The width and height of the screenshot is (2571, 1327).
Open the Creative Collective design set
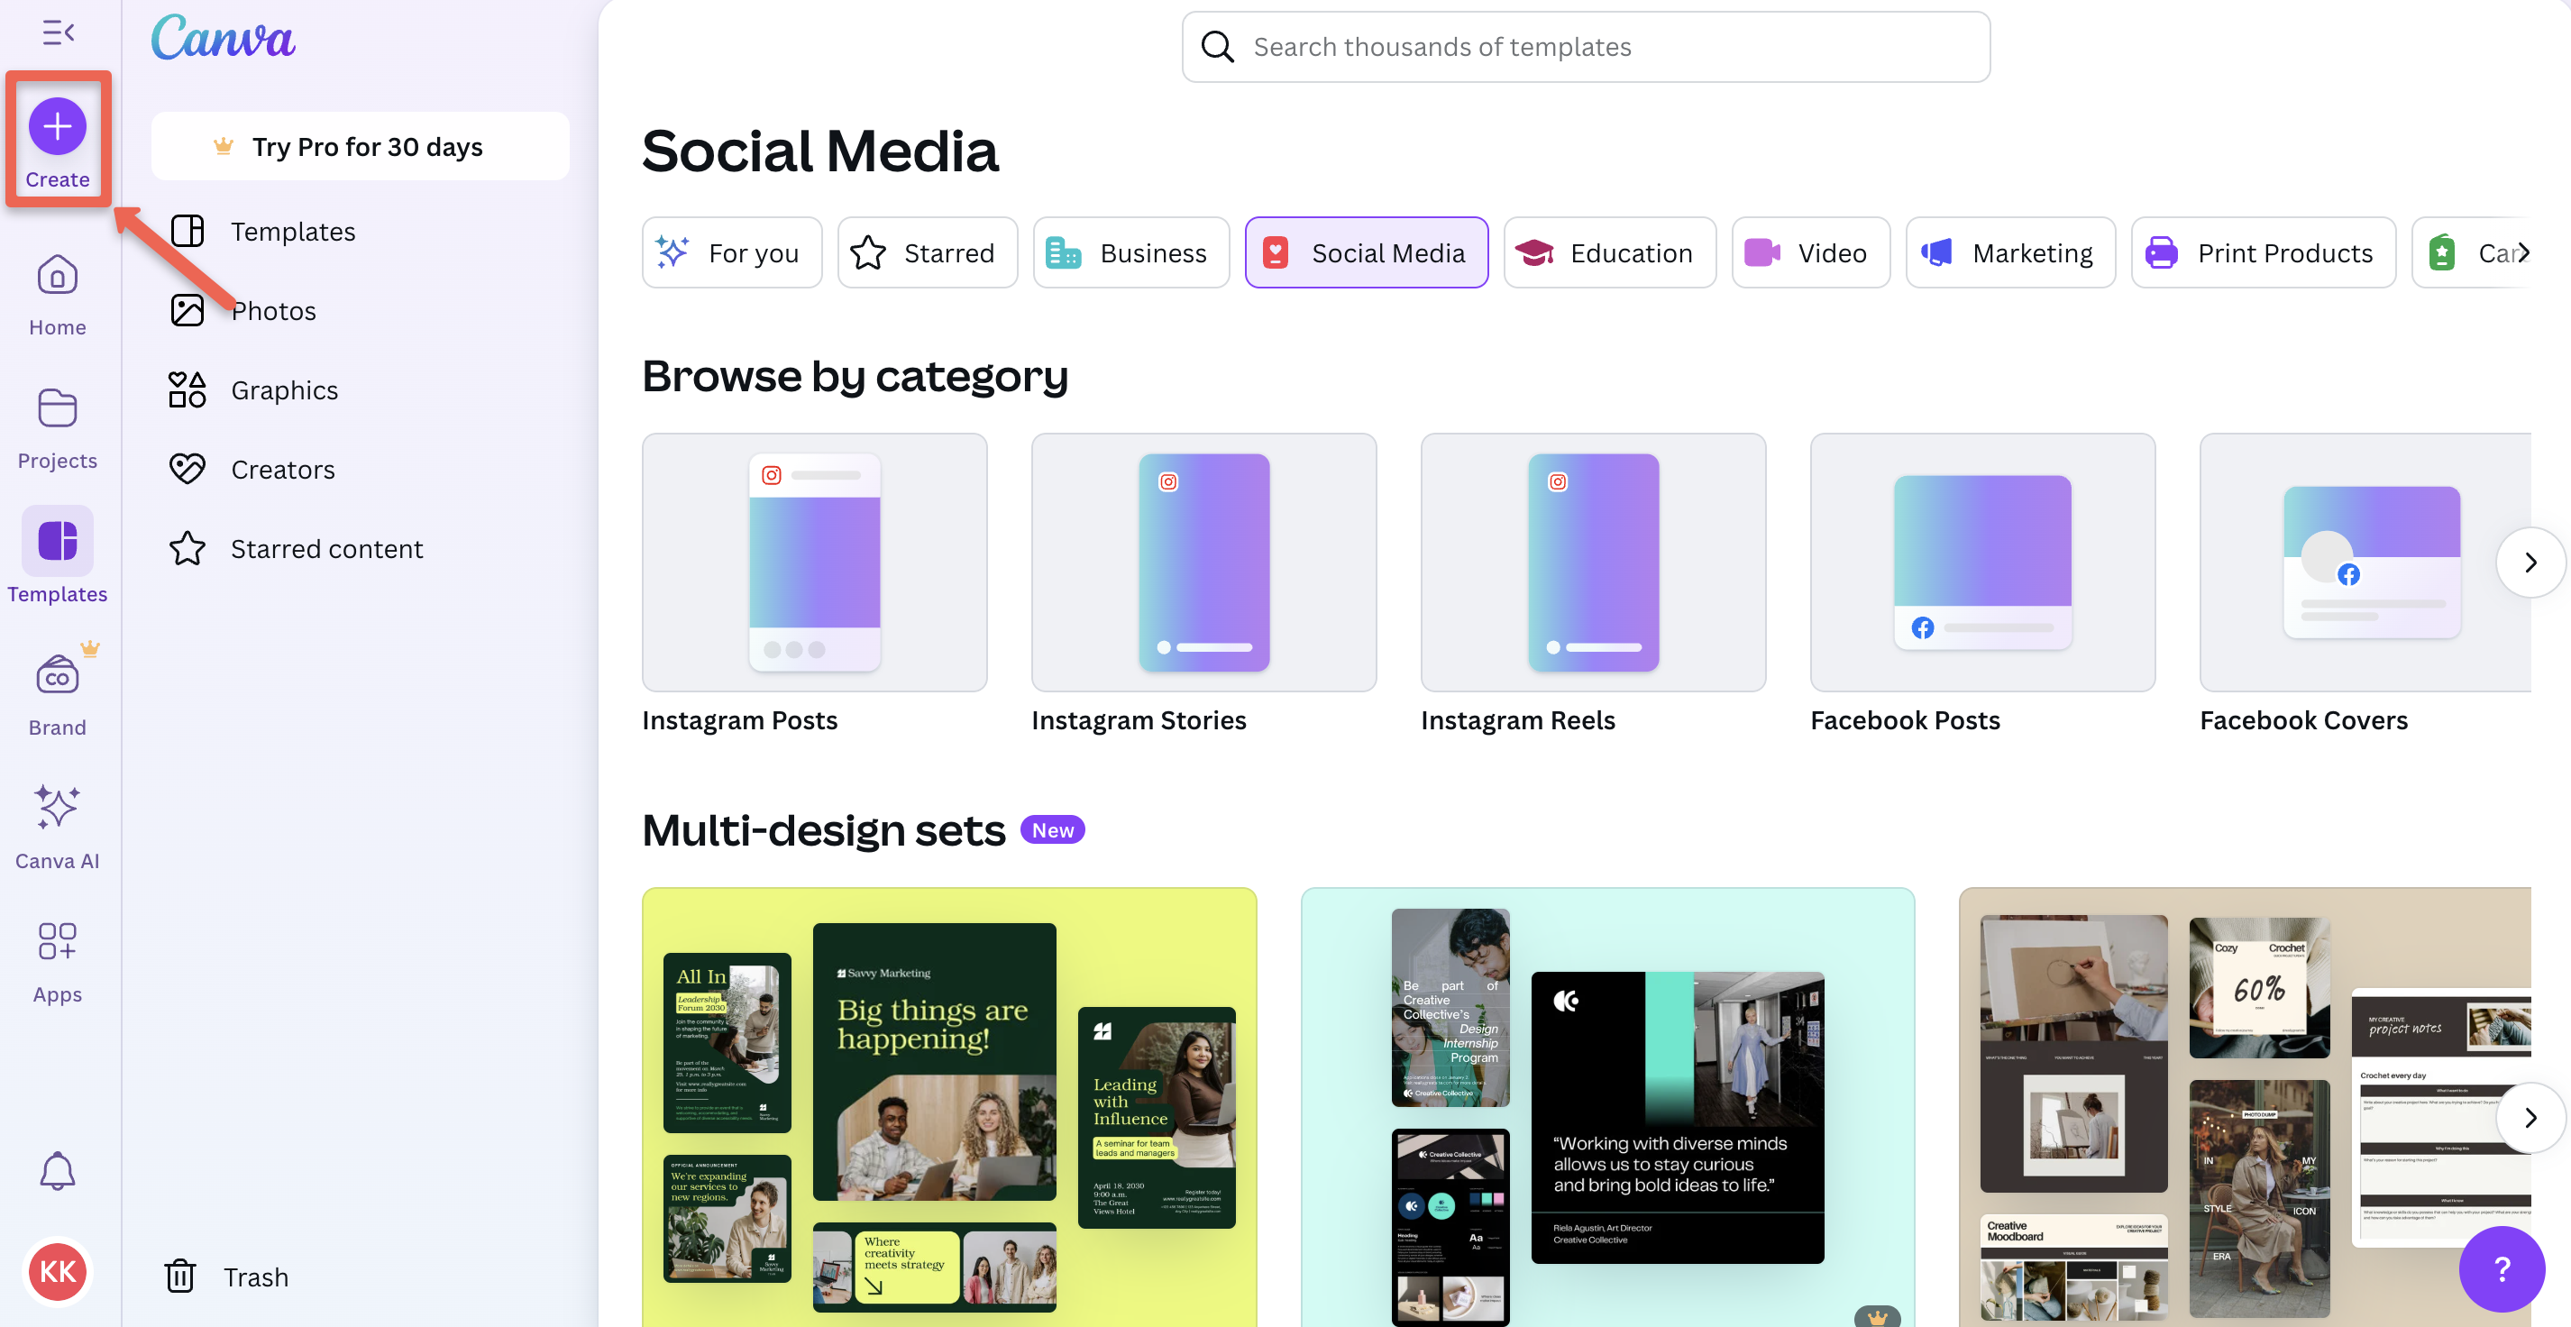[x=1608, y=1108]
